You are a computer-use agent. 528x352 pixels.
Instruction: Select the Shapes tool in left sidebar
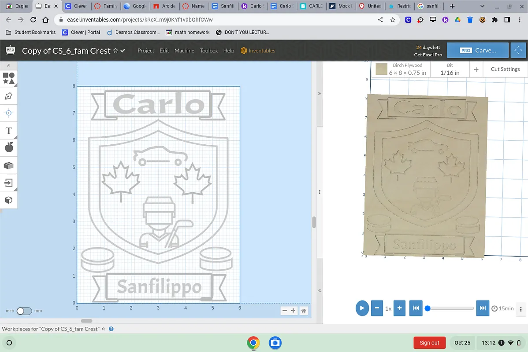click(x=9, y=78)
